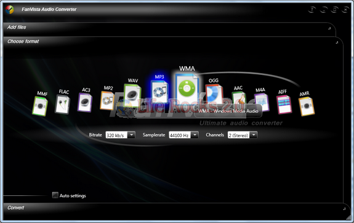Pick the AC3 format icon
The width and height of the screenshot is (354, 223).
[85, 103]
